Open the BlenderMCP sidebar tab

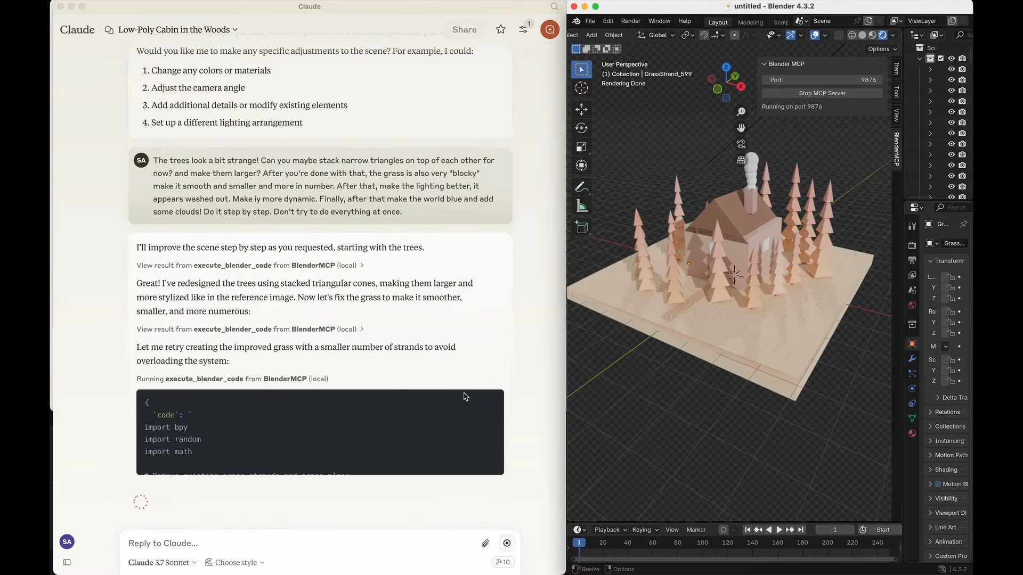(897, 149)
